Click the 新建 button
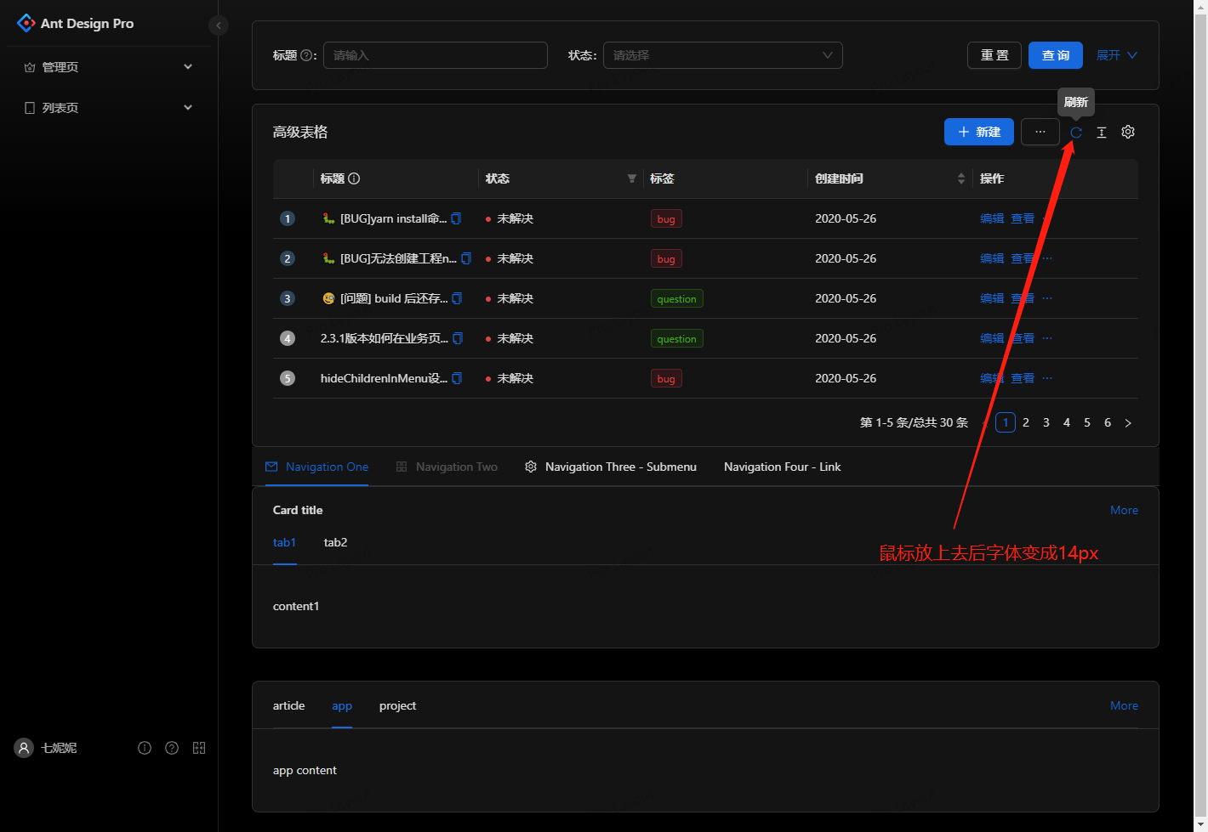Image resolution: width=1208 pixels, height=832 pixels. (x=979, y=132)
